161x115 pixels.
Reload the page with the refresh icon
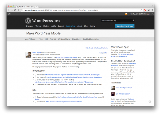(x=15, y=10)
